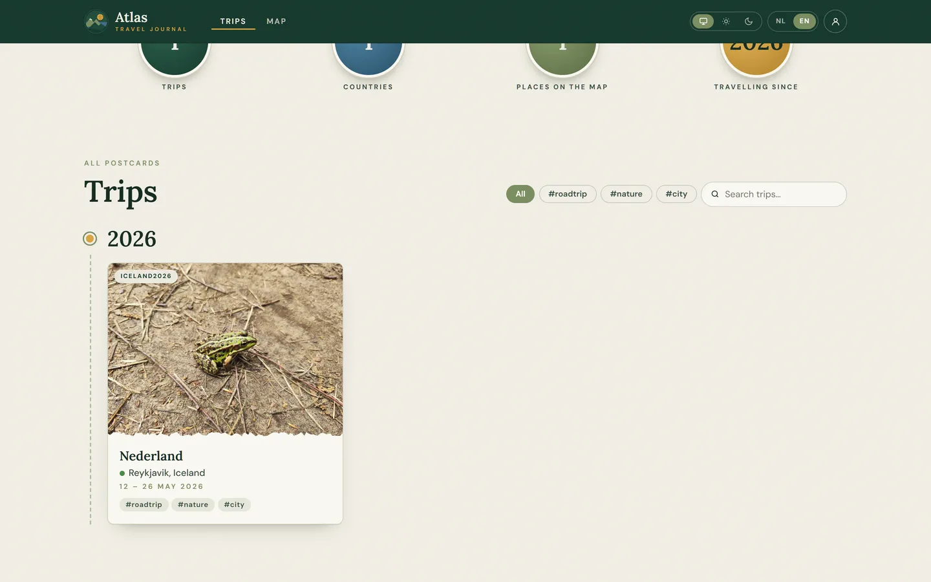Image resolution: width=931 pixels, height=582 pixels.
Task: Filter trips by #city chip
Action: pos(676,194)
